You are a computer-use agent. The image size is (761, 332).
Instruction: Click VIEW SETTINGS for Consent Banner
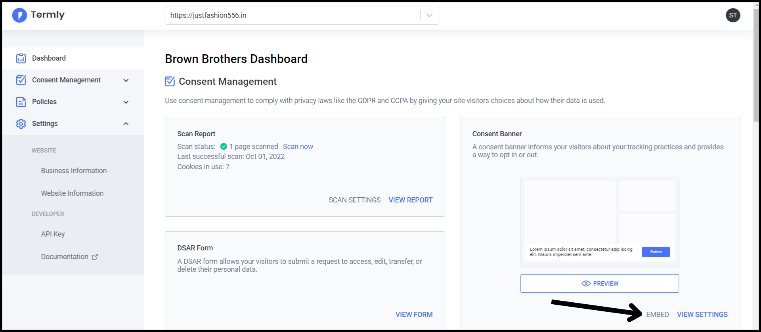click(x=702, y=315)
